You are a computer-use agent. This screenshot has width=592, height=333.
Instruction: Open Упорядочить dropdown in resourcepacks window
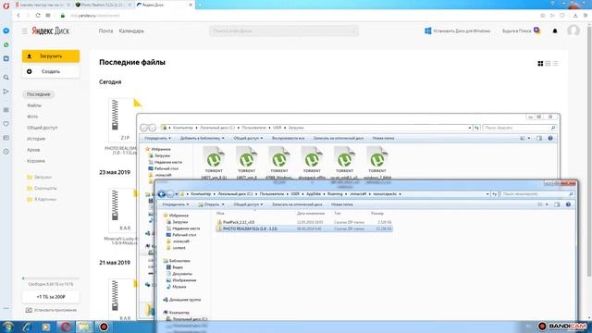[x=176, y=204]
